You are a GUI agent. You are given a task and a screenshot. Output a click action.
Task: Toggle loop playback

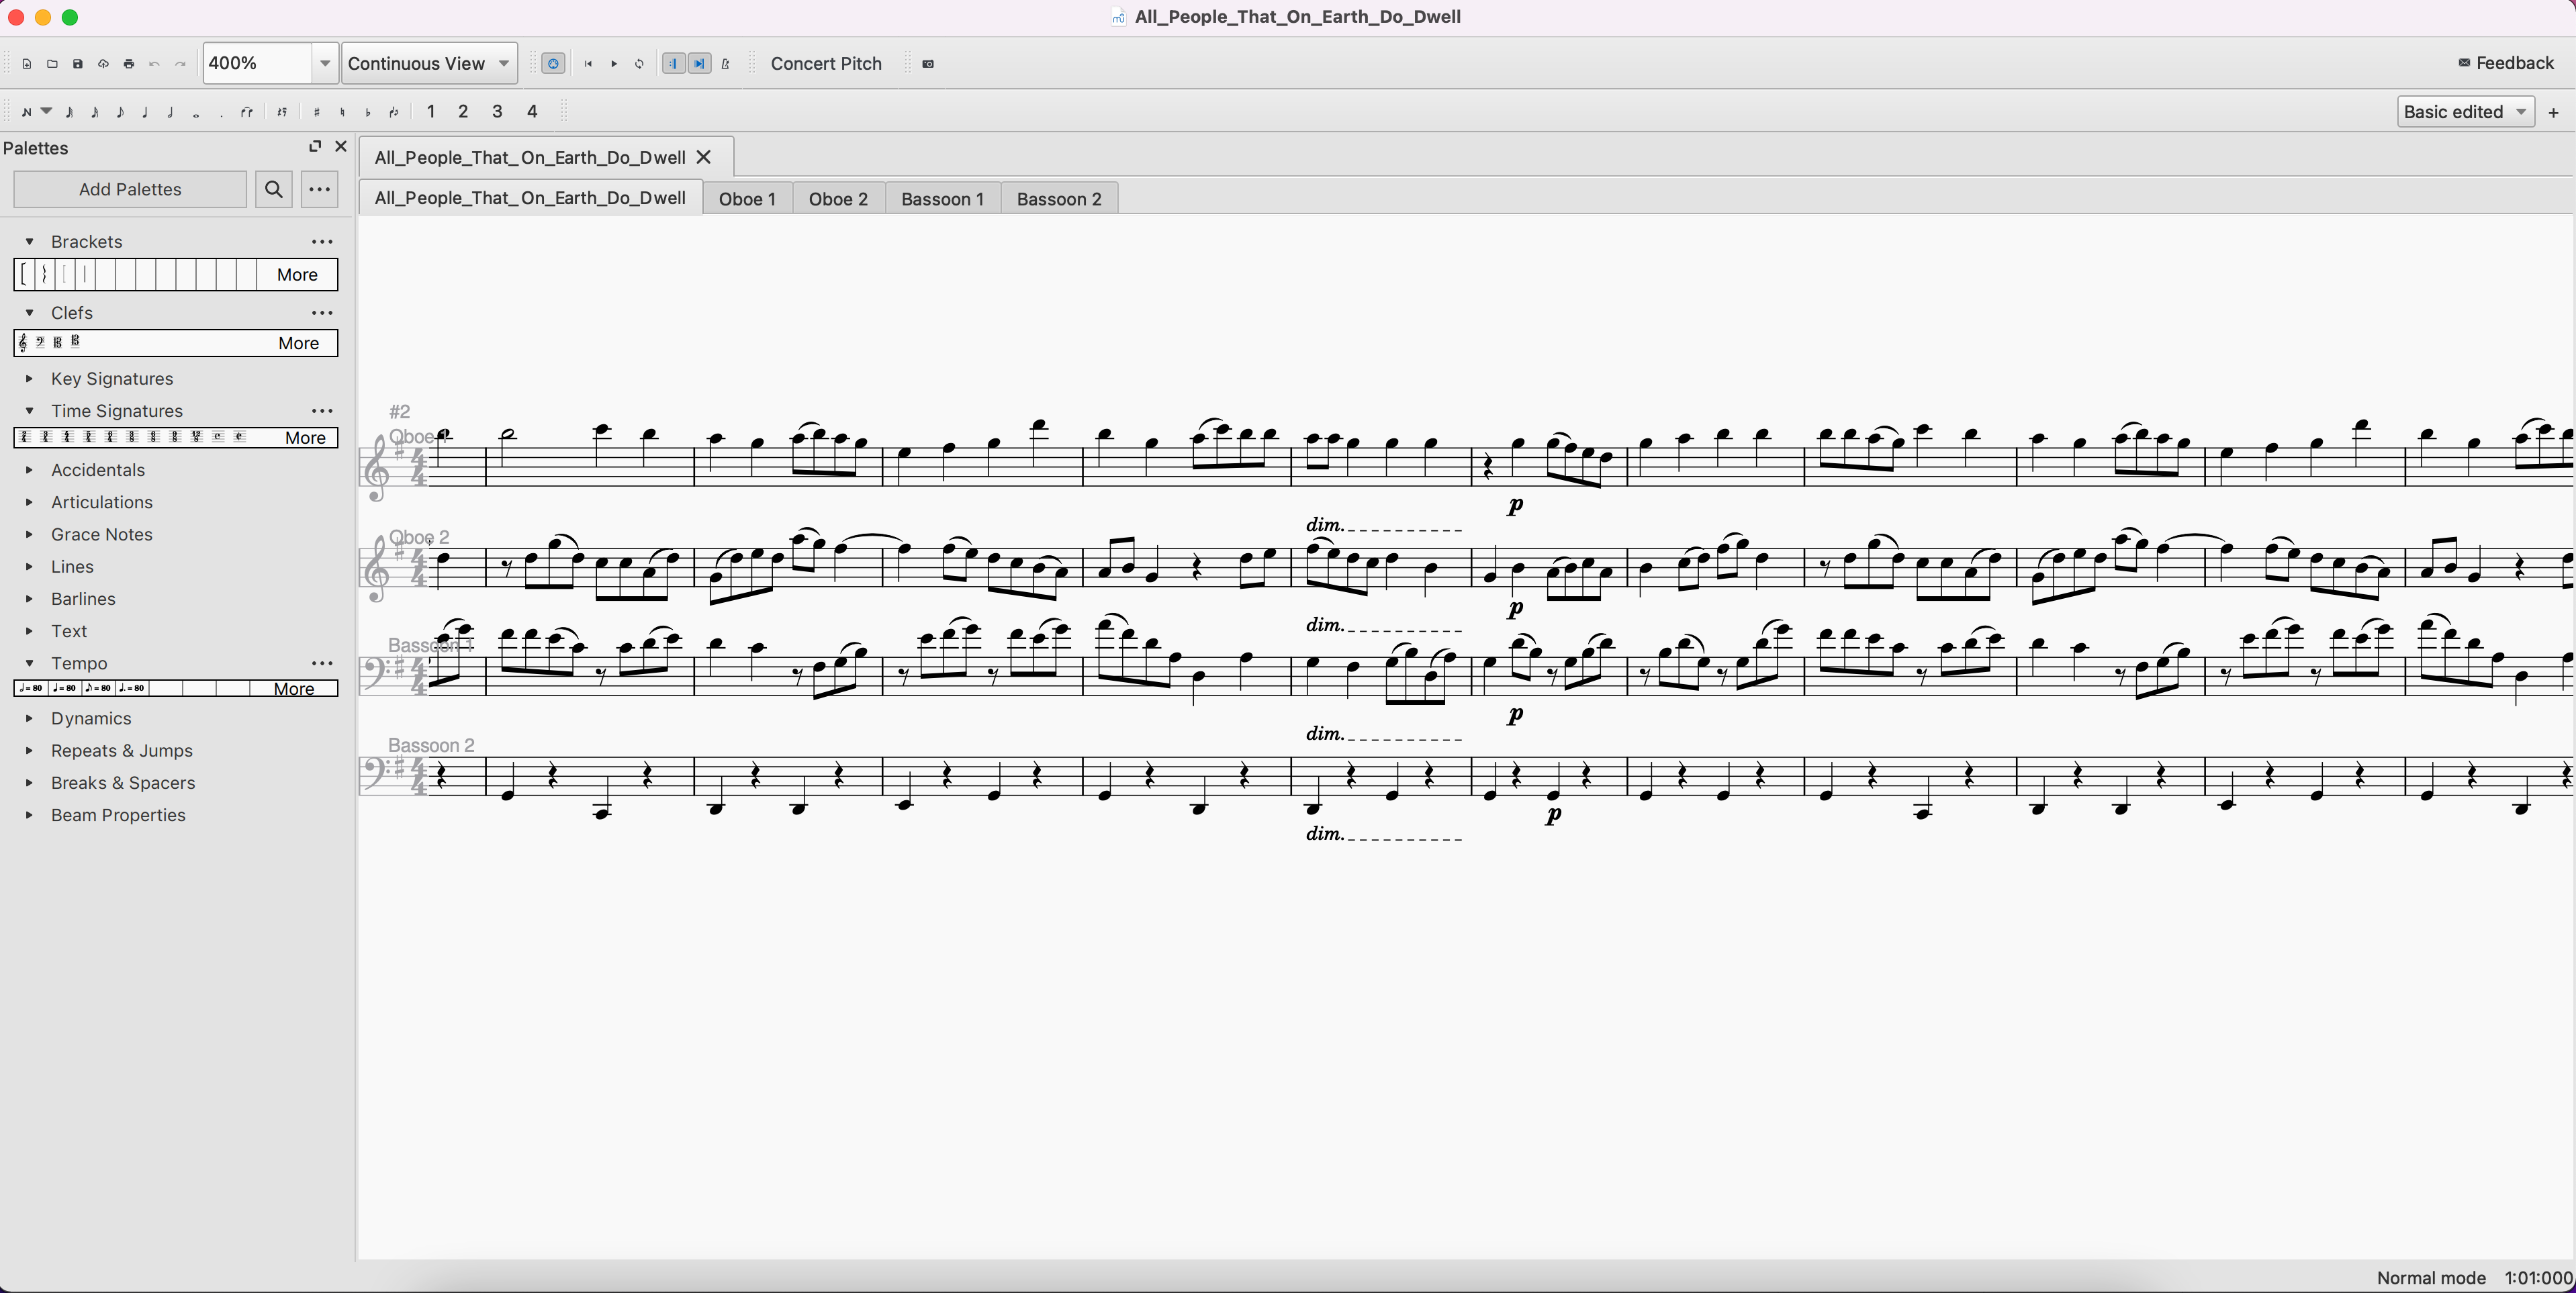click(639, 63)
